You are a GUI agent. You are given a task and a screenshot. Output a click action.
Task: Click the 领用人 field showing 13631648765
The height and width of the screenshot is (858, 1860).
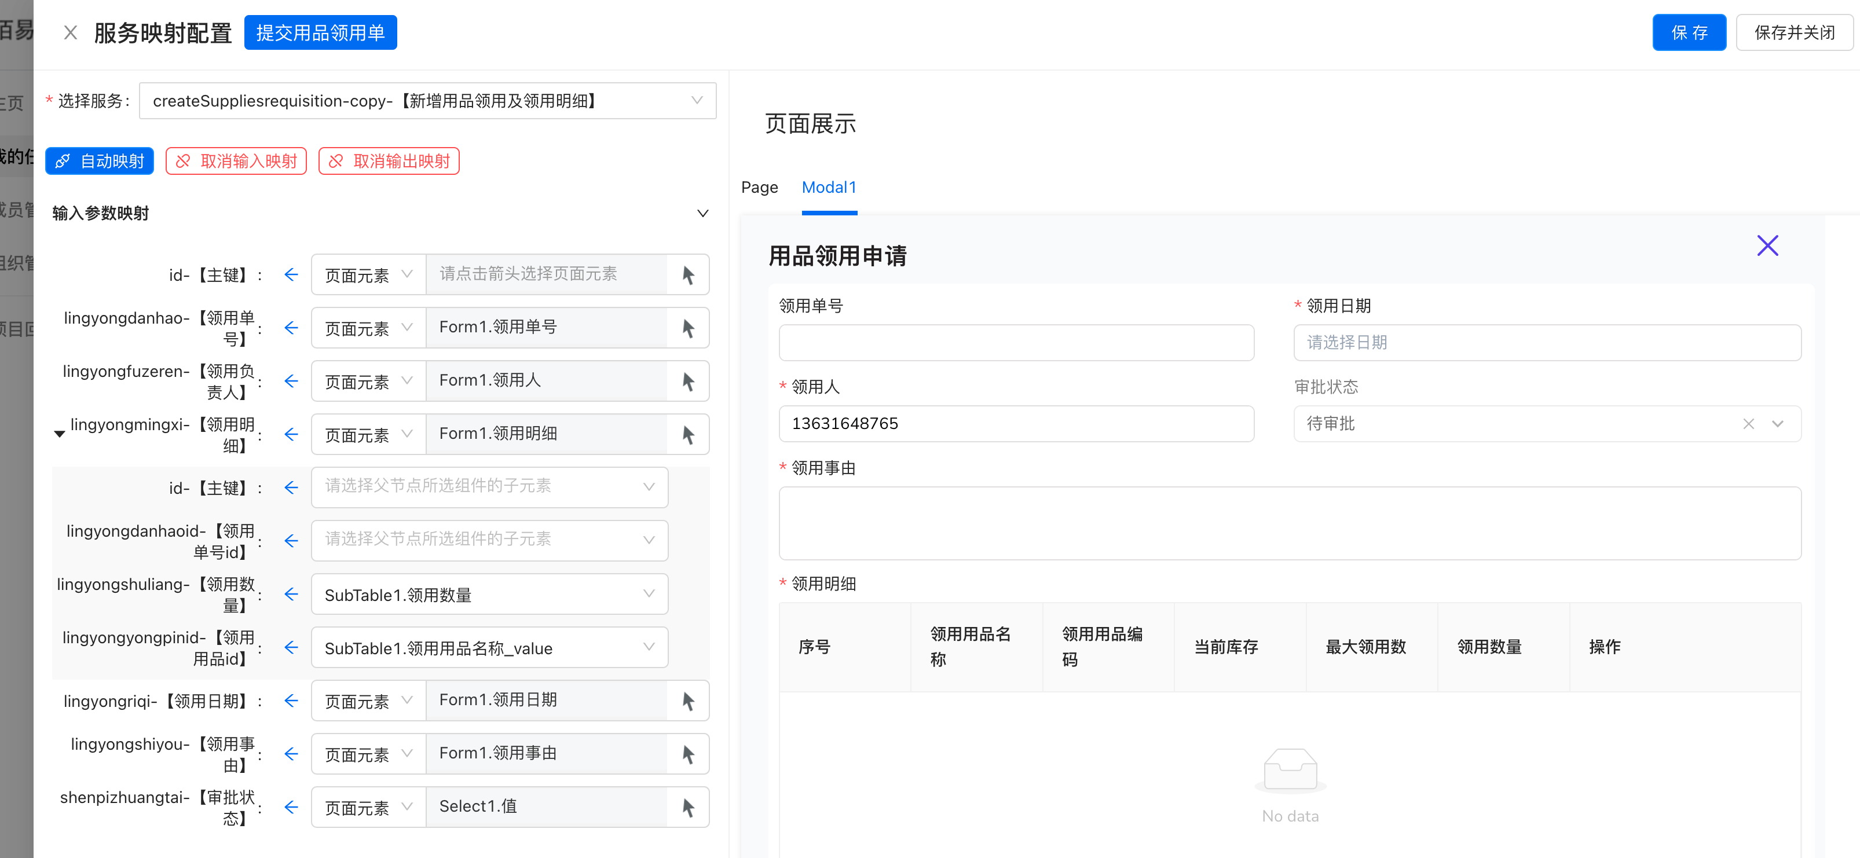(1016, 424)
